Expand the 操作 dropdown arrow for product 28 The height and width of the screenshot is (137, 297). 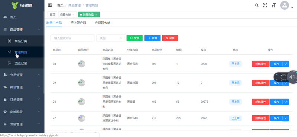coord(286,102)
